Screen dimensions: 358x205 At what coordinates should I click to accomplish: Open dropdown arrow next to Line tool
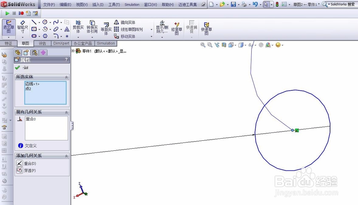[x=39, y=22]
